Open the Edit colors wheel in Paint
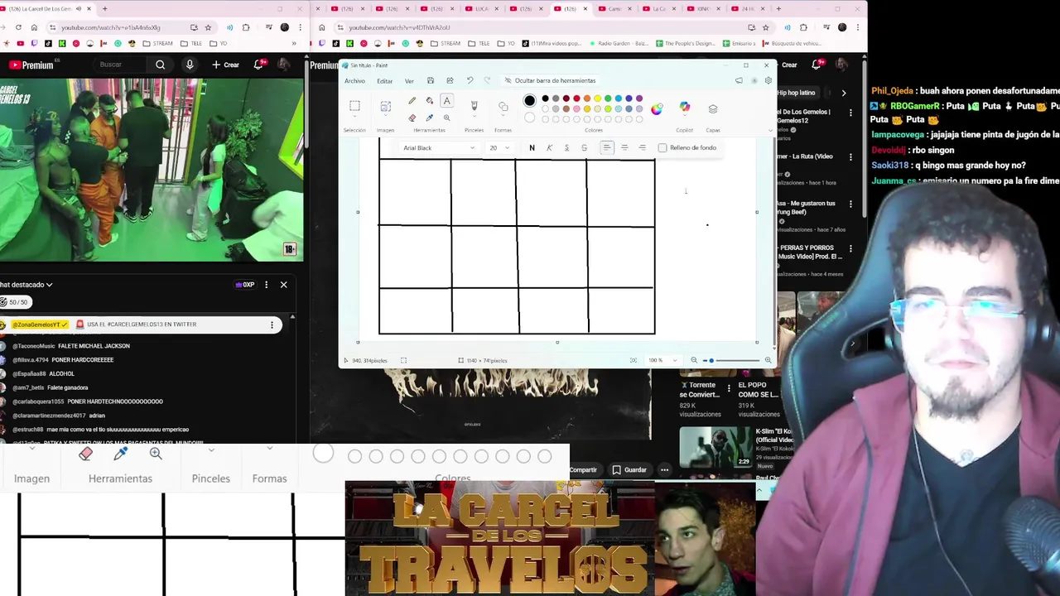 click(657, 108)
